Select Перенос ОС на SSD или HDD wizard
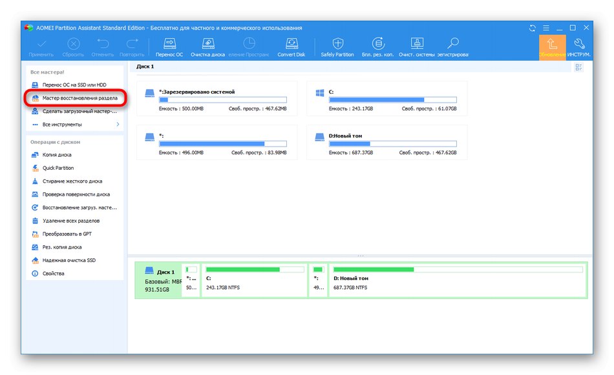This screenshot has width=614, height=375. pos(74,85)
